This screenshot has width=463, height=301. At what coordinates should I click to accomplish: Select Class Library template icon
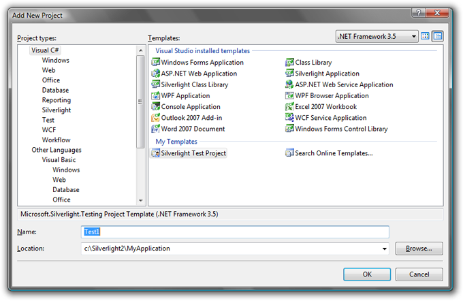289,63
